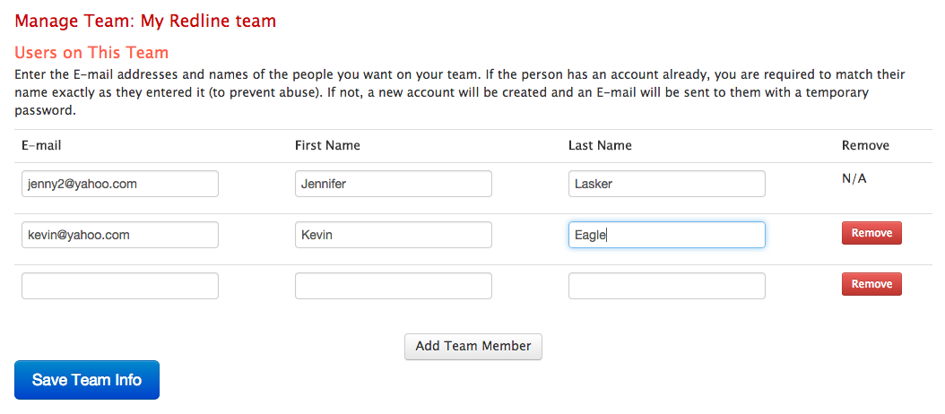The width and height of the screenshot is (945, 414).
Task: Click the Users on This Team heading
Action: 91,53
